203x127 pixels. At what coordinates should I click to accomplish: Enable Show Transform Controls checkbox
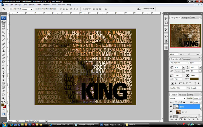(36, 9)
